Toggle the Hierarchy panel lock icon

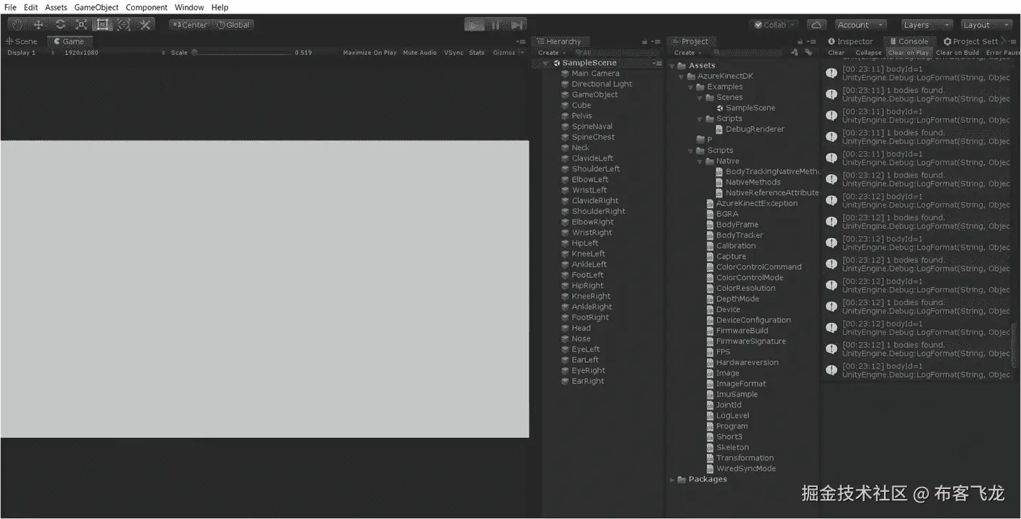(x=645, y=41)
